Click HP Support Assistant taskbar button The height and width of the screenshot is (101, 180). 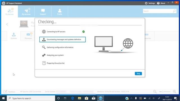101,98
